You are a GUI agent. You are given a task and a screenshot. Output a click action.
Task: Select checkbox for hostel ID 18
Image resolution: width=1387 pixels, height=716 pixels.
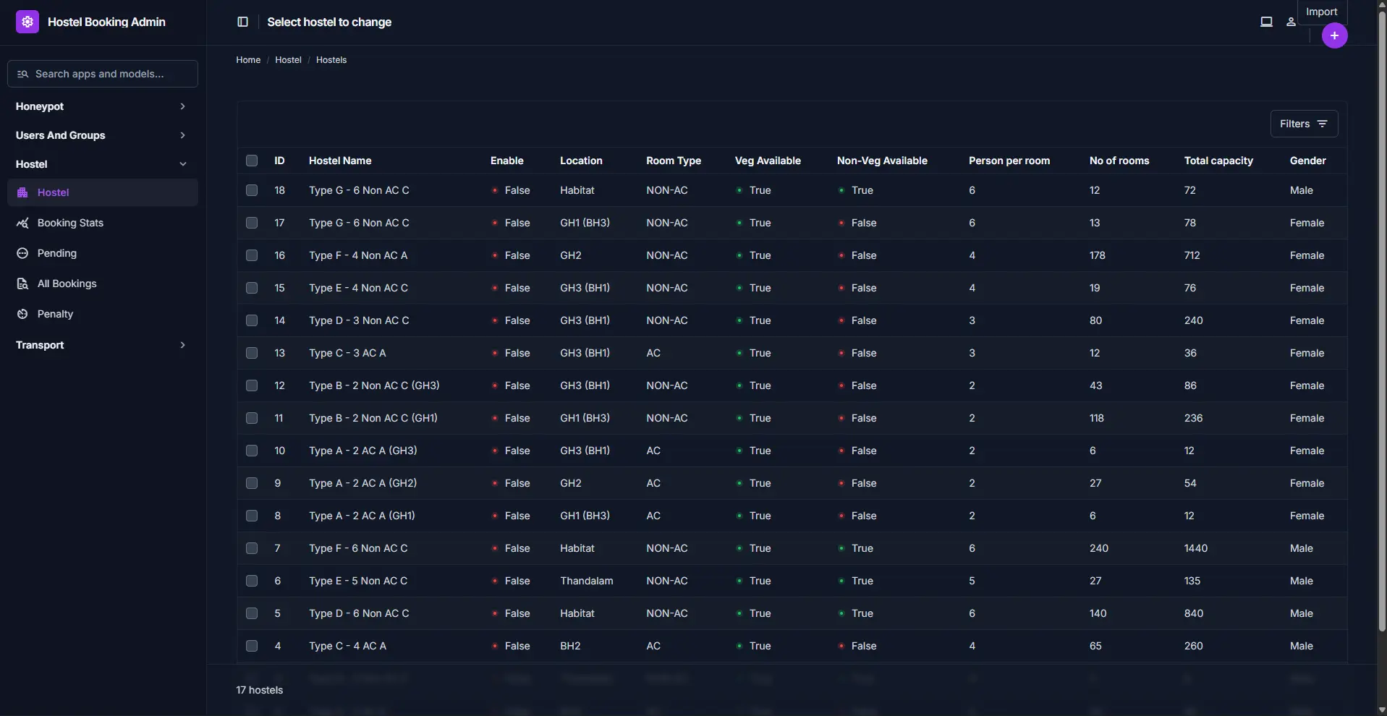point(252,190)
